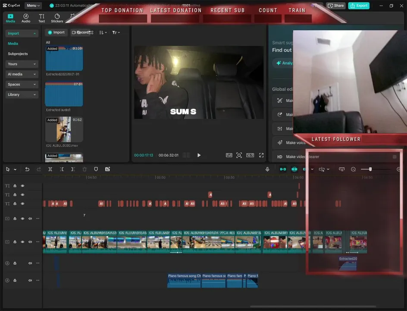The height and width of the screenshot is (311, 407).
Task: Select Subprojects in the sidebar
Action: click(18, 54)
